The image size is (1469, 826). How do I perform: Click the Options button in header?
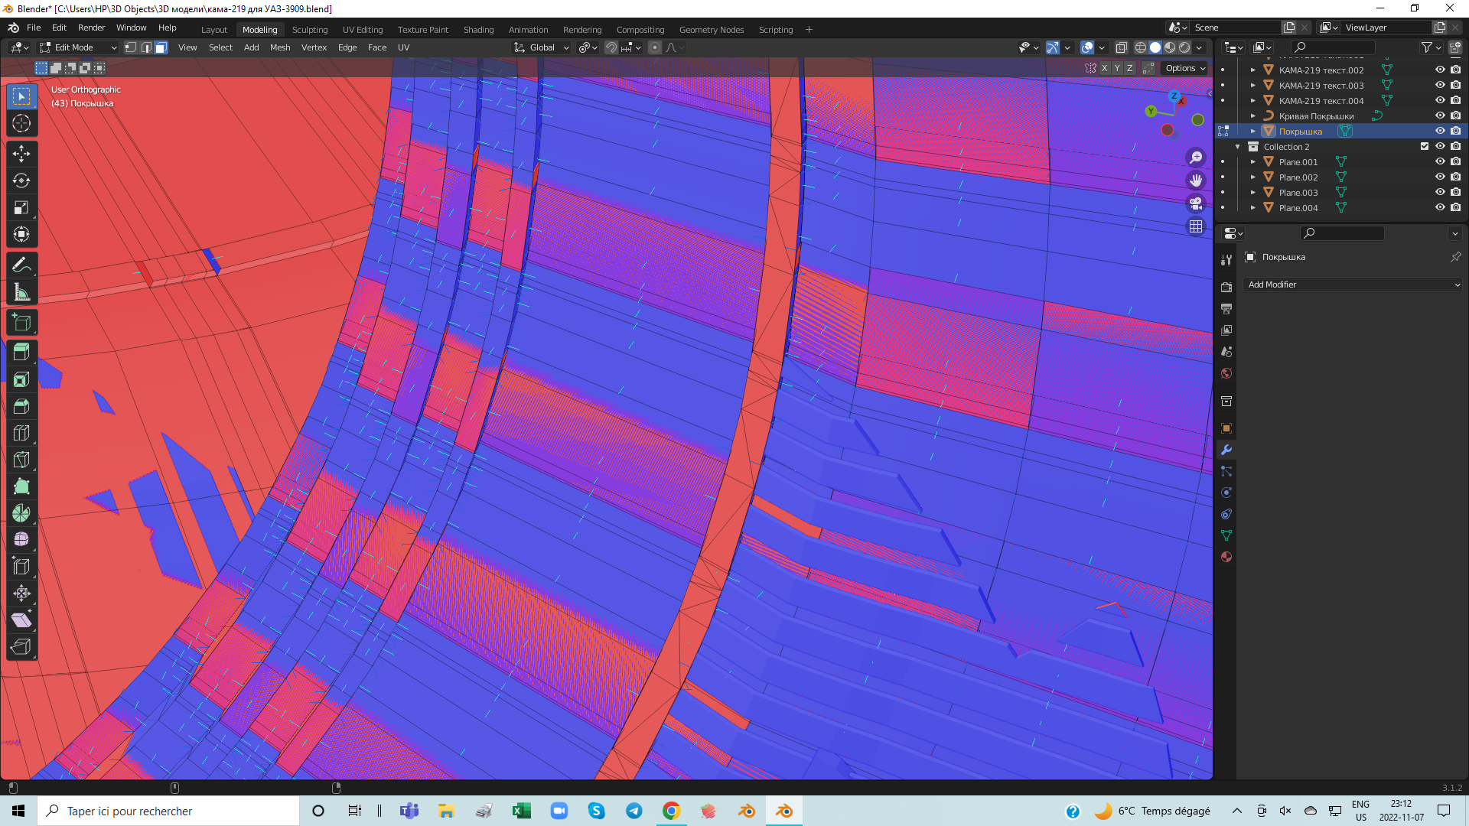pyautogui.click(x=1184, y=68)
